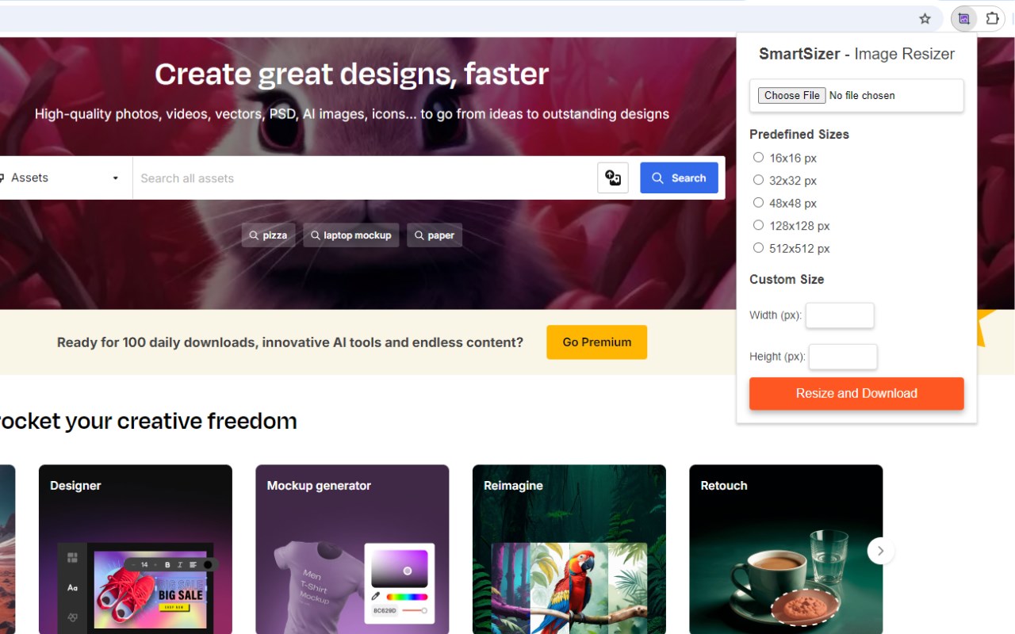Viewport: 1015px width, 634px height.
Task: Click magnifier icon on paper tag
Action: (x=419, y=235)
